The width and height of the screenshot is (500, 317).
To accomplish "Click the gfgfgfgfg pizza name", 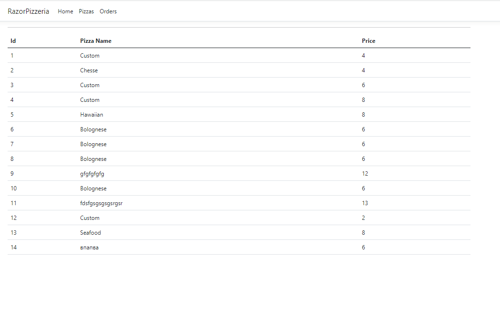I will point(94,173).
